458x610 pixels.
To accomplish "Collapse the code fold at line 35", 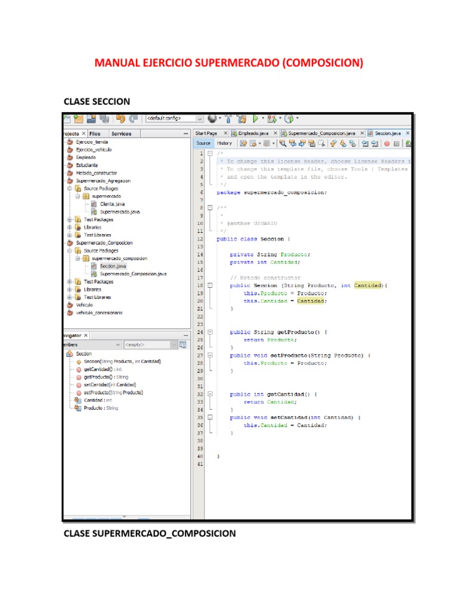I will point(210,418).
